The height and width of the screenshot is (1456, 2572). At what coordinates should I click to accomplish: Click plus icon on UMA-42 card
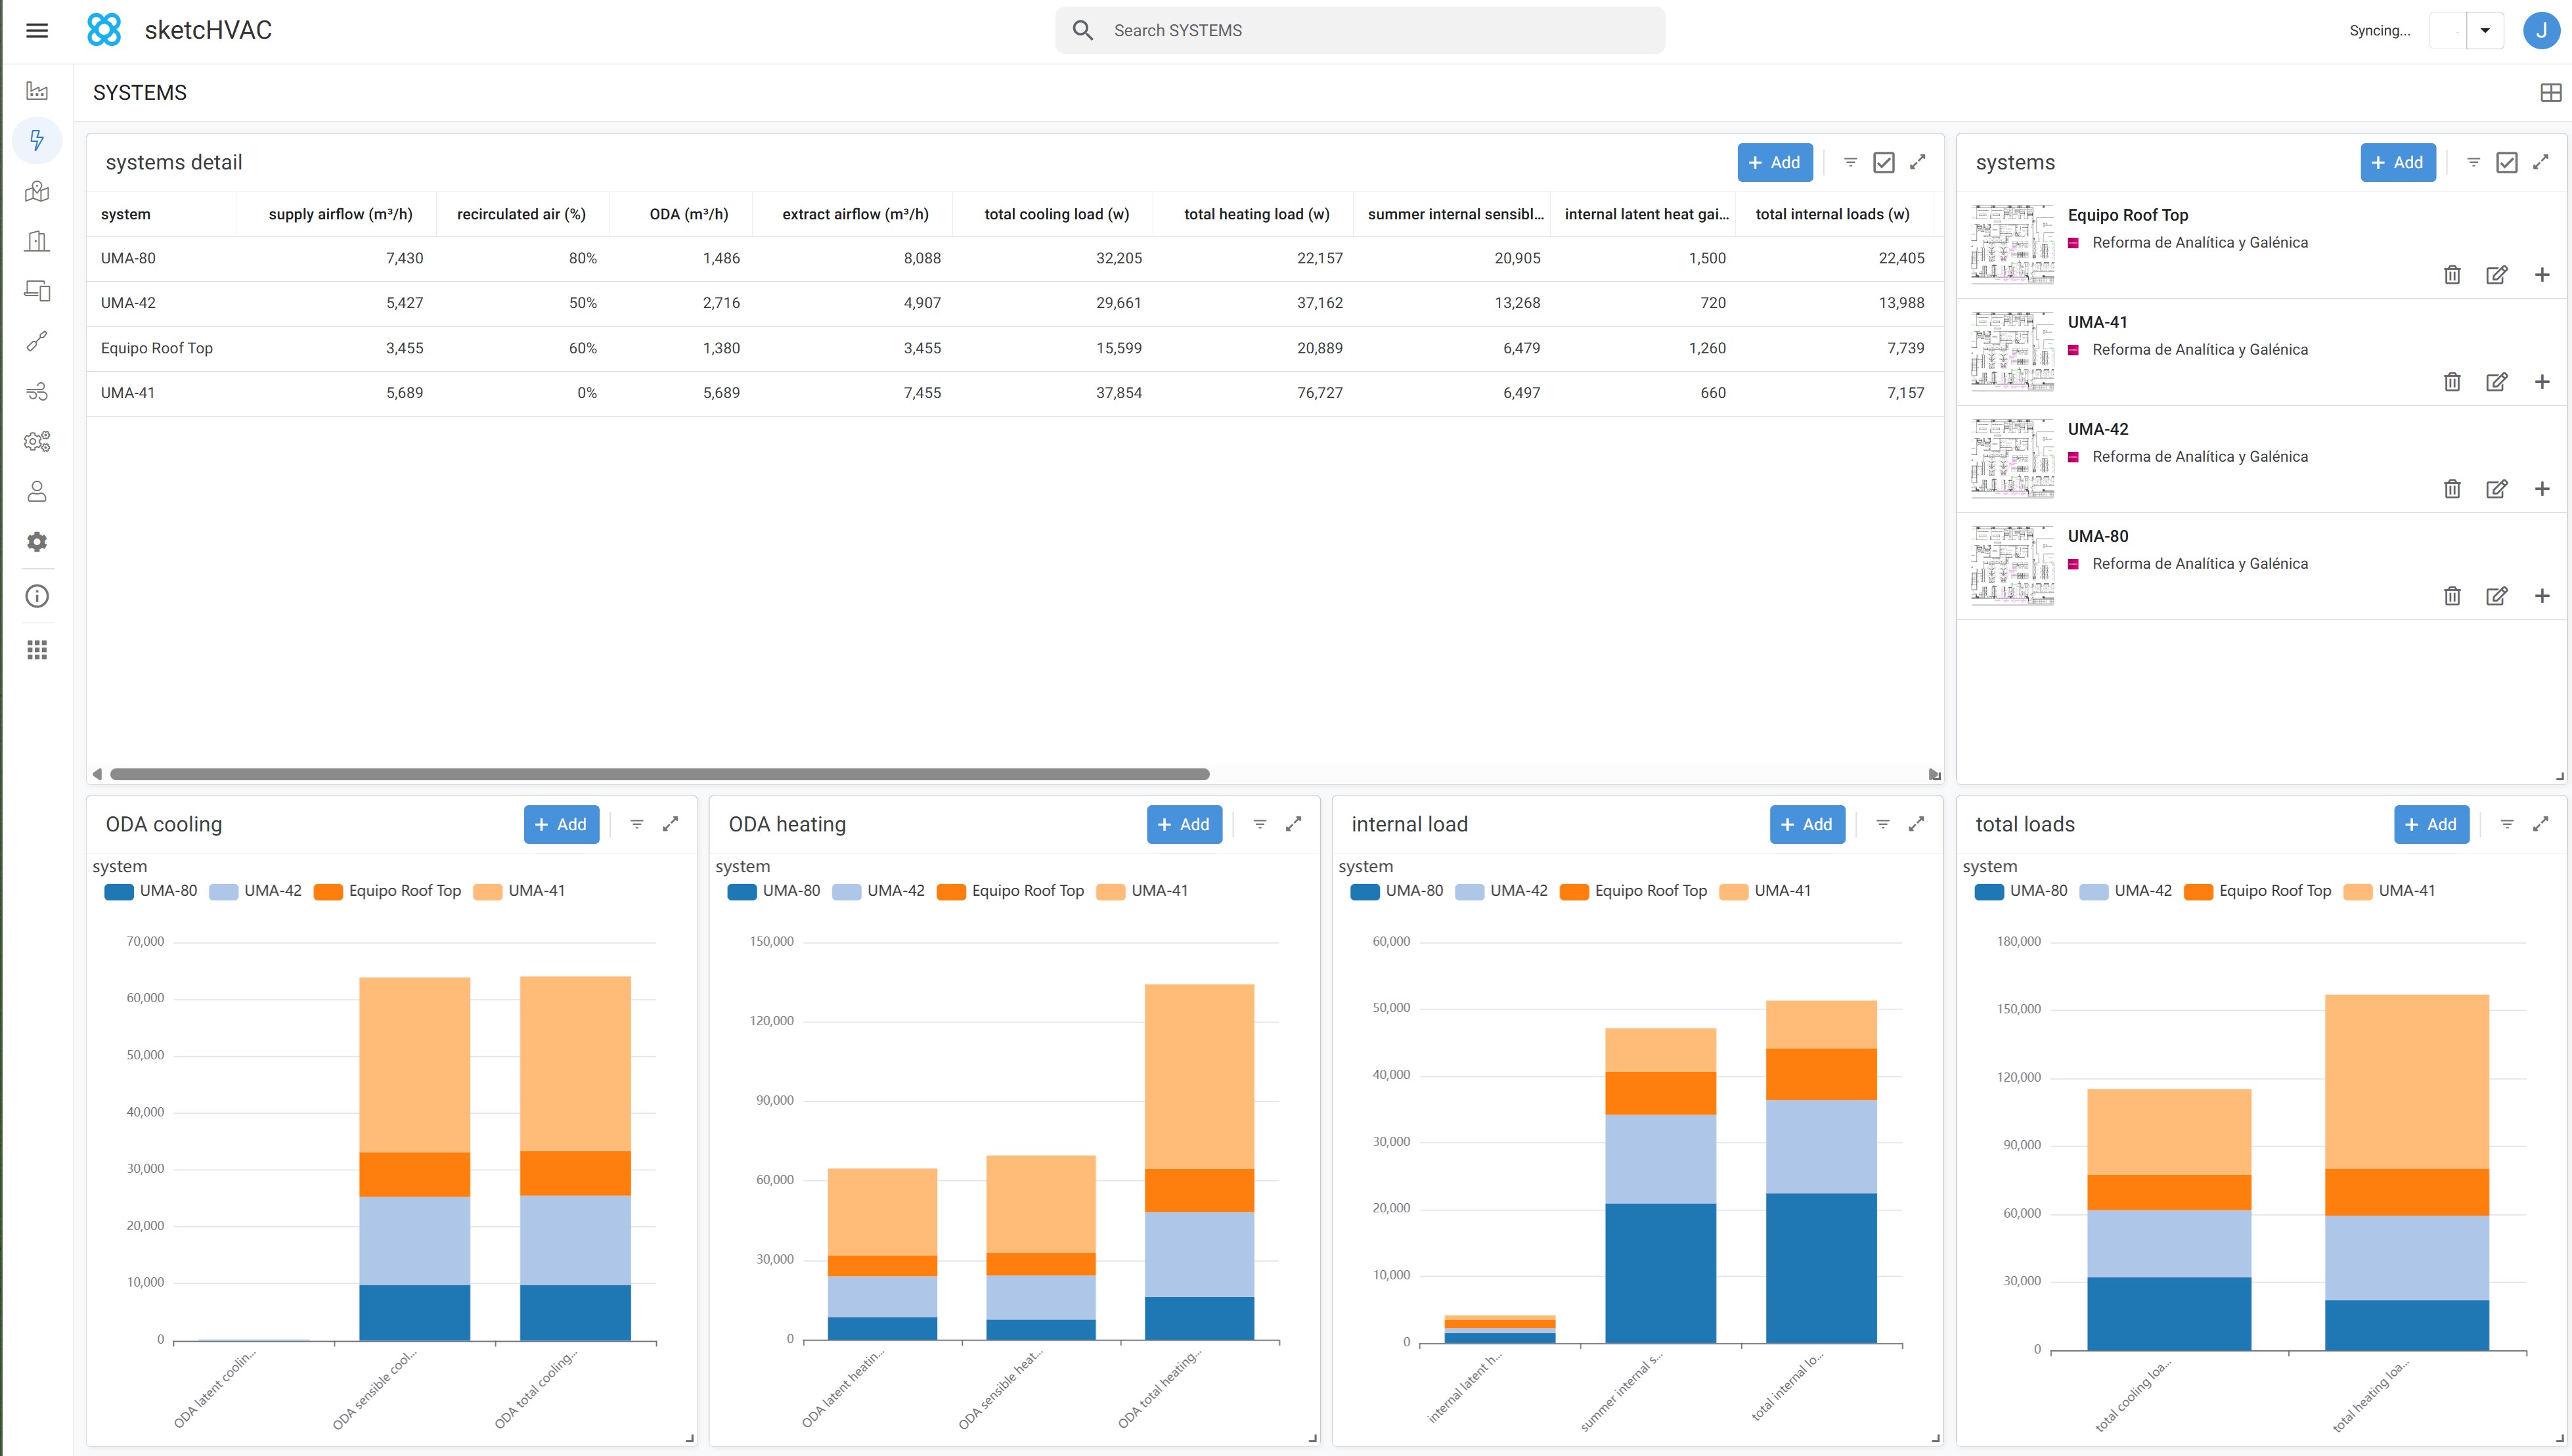point(2542,489)
